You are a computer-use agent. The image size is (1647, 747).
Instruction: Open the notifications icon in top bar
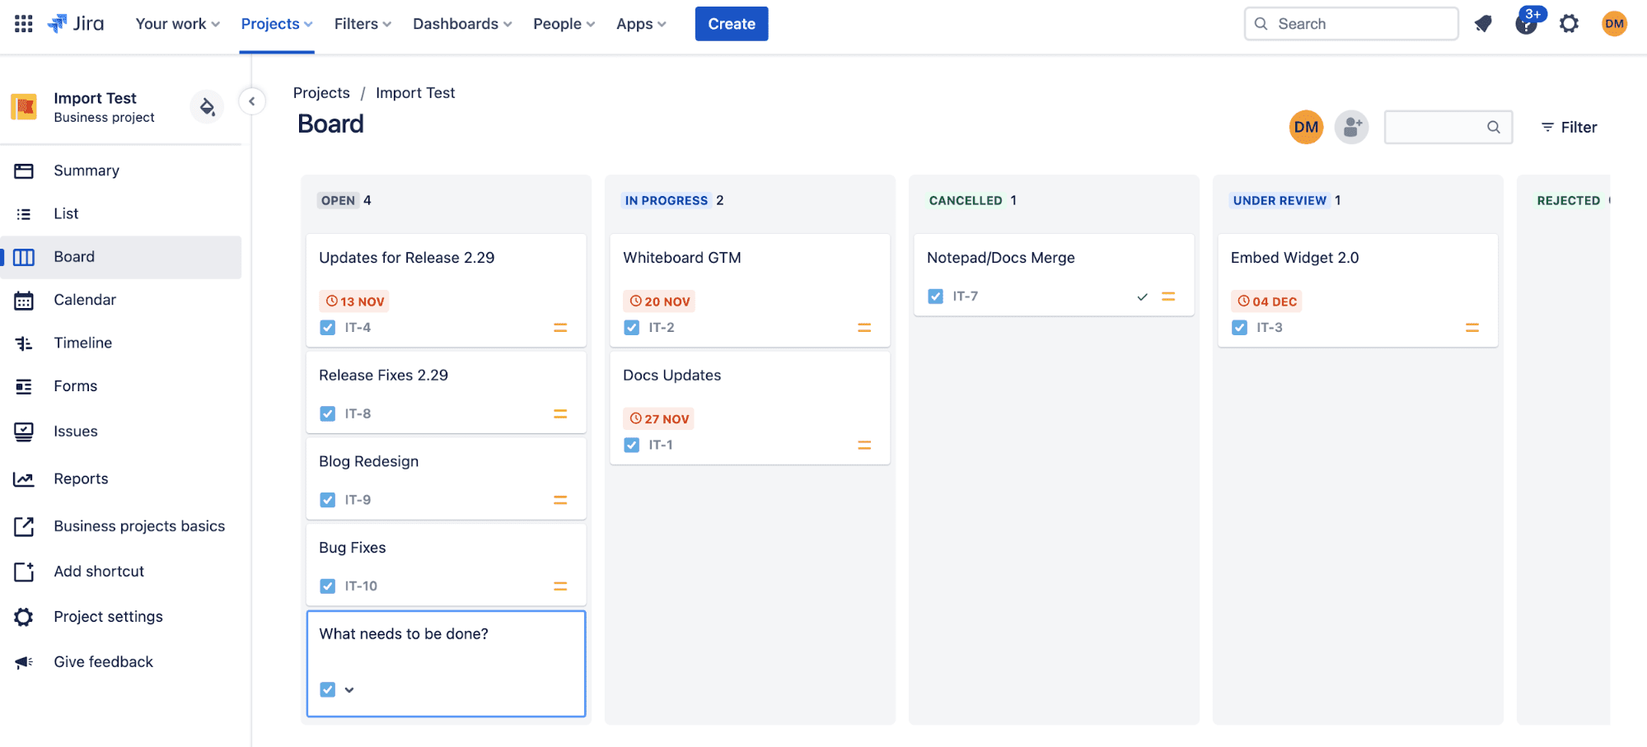[1483, 24]
